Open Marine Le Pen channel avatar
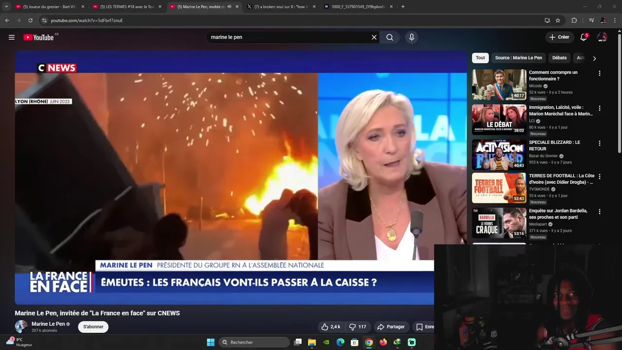Image resolution: width=622 pixels, height=350 pixels. point(21,327)
